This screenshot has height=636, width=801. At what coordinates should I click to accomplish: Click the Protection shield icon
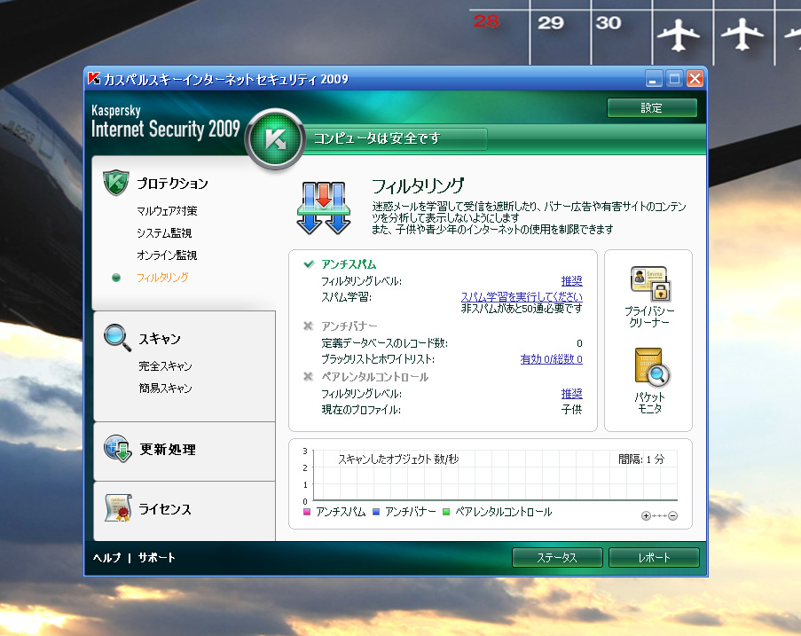(116, 183)
